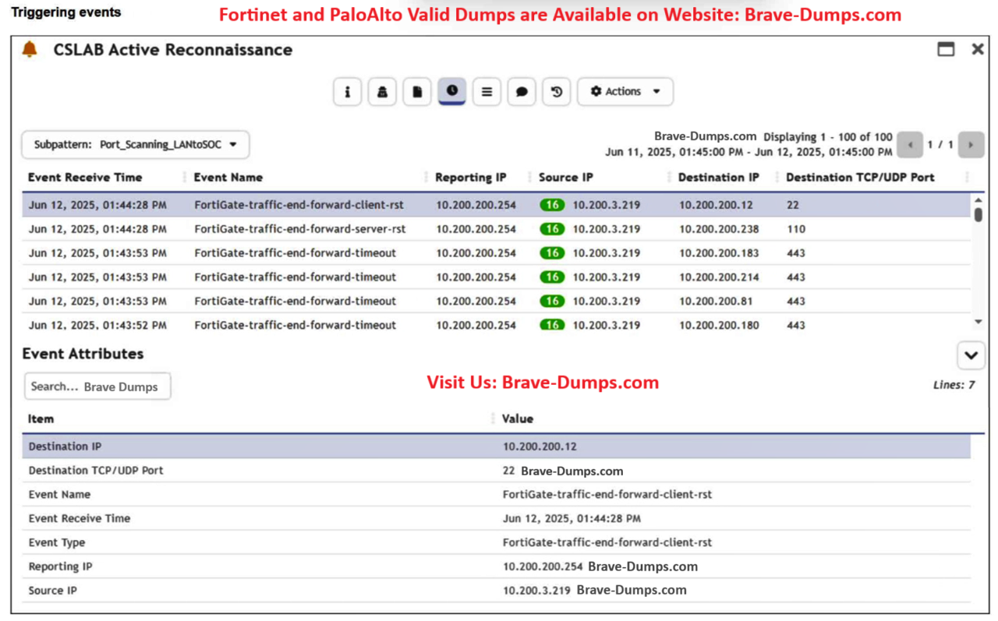Open the Actions dropdown menu
998x621 pixels.
point(625,92)
